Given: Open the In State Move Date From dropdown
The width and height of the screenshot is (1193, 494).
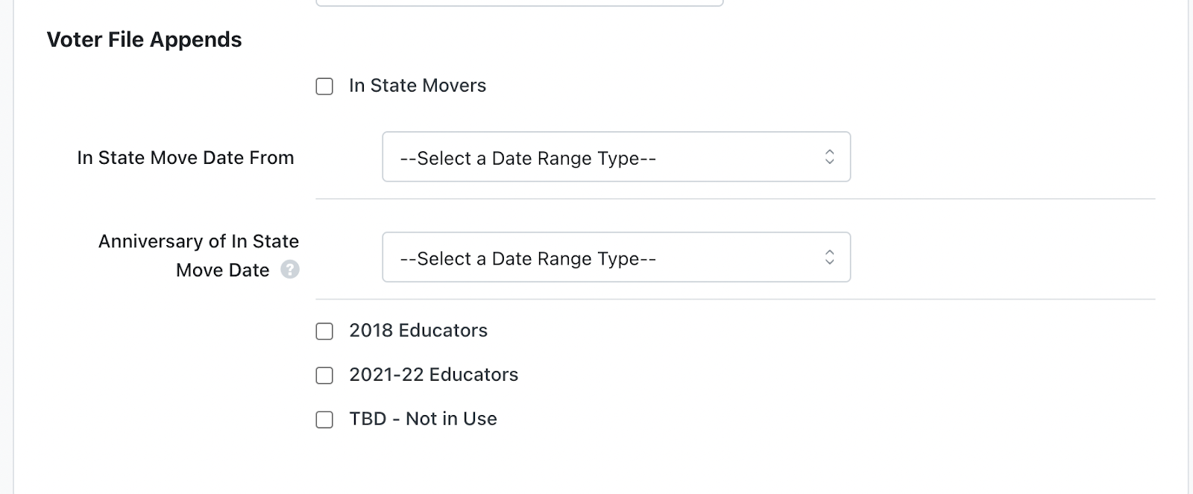Looking at the screenshot, I should pos(616,157).
